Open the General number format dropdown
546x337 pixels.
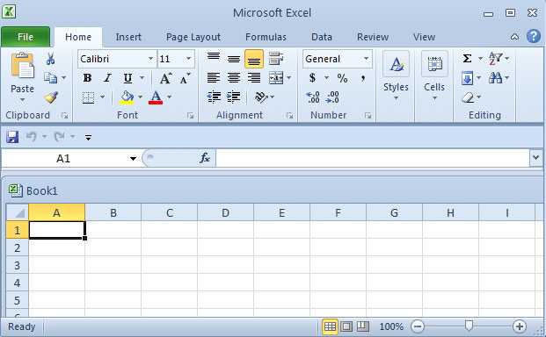(x=366, y=59)
